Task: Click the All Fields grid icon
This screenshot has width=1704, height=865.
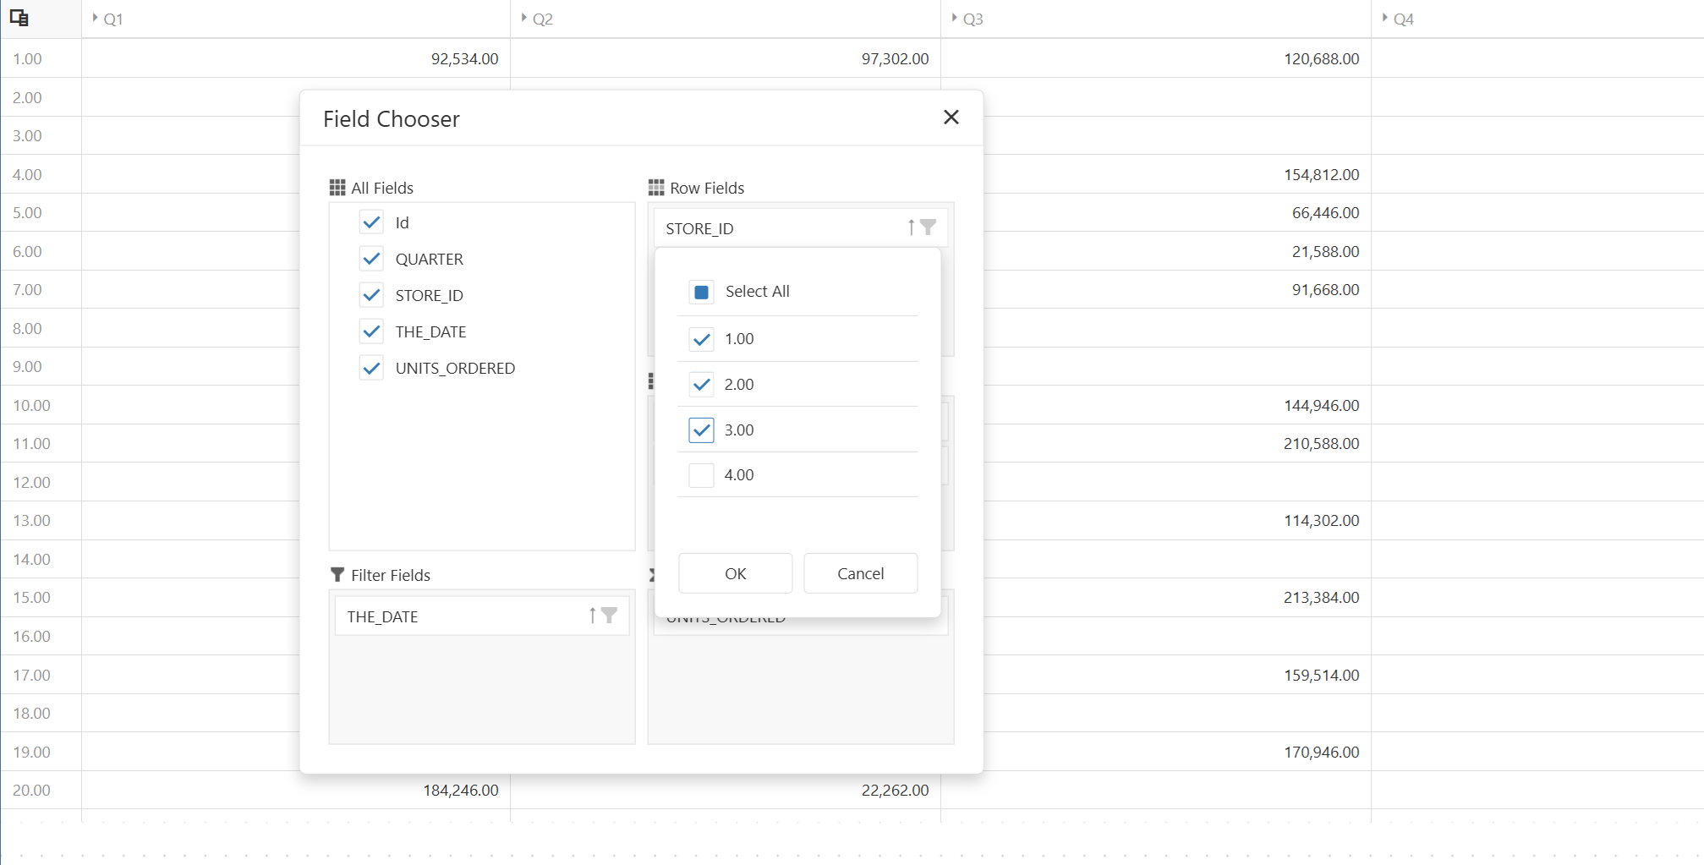Action: click(337, 188)
